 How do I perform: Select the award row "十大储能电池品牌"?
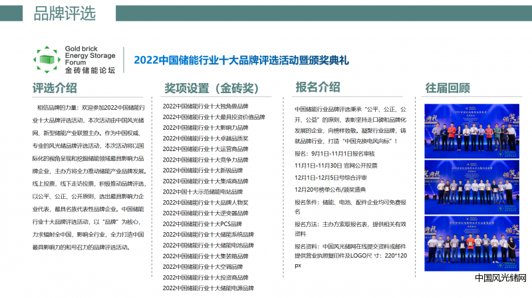coord(208,245)
